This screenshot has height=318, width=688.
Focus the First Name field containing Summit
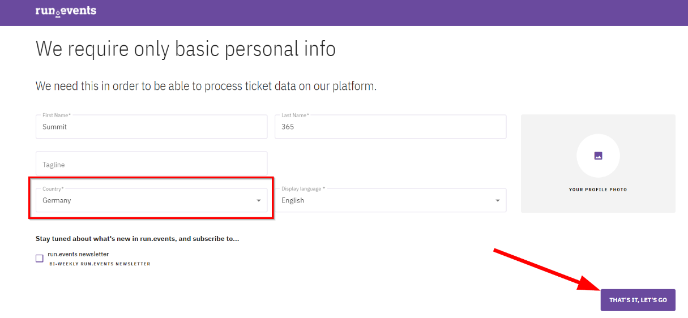pos(151,127)
